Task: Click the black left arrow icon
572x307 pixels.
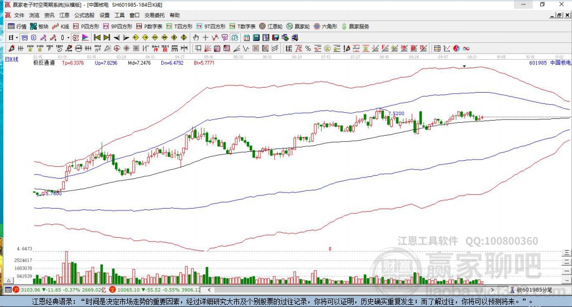Action: [116, 37]
